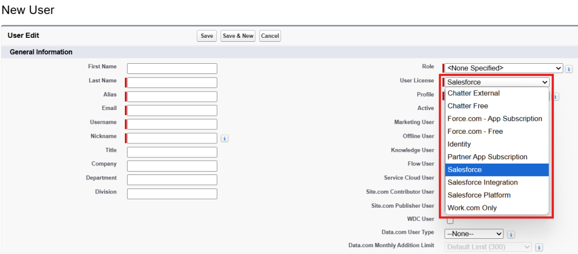Screen dimensions: 578x254
Task: Click the info icon beside Nickname field
Action: pos(225,138)
